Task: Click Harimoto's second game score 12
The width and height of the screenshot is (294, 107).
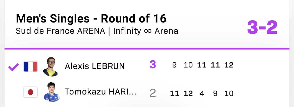Action: pyautogui.click(x=188, y=93)
